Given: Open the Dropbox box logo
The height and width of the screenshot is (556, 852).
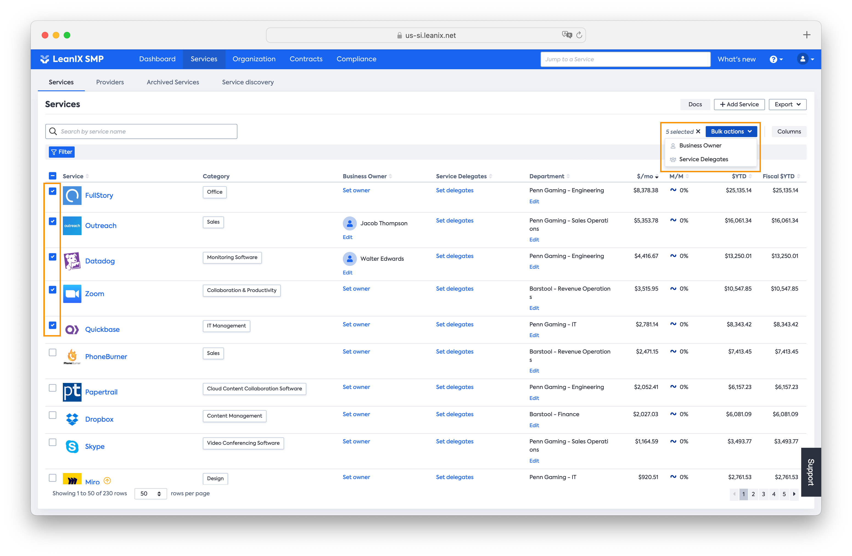Looking at the screenshot, I should coord(72,419).
